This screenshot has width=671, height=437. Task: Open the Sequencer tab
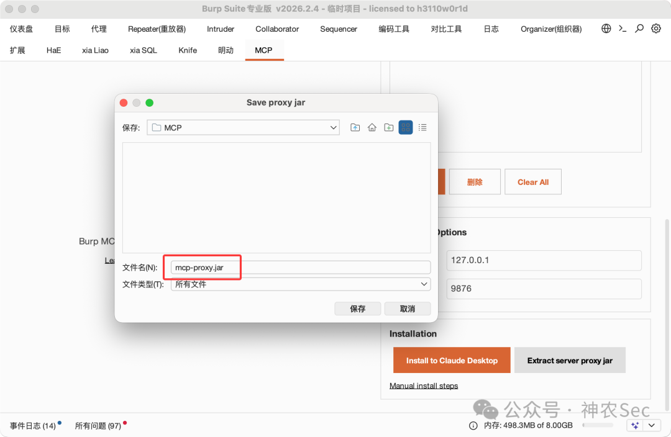tap(339, 29)
